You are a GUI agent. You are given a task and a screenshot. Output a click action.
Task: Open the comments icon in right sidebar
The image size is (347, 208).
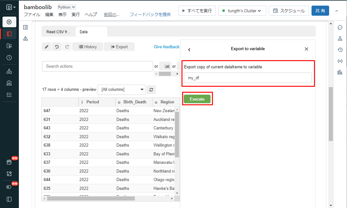coord(340,27)
